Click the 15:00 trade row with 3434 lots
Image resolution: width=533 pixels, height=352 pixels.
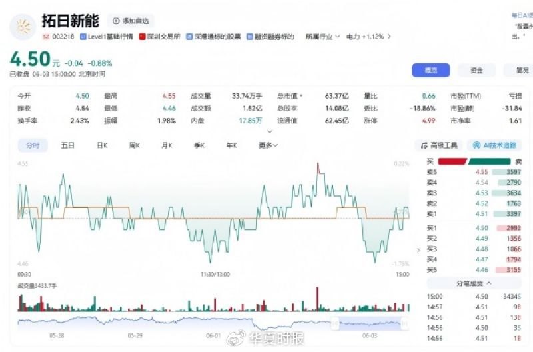474,297
